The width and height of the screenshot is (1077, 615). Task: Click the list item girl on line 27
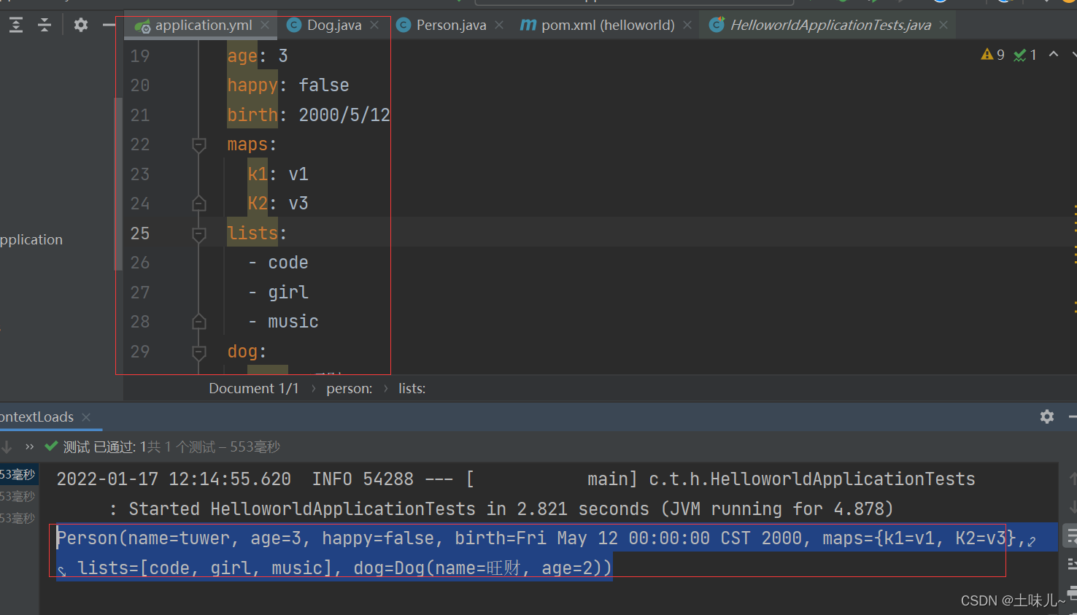pyautogui.click(x=288, y=293)
